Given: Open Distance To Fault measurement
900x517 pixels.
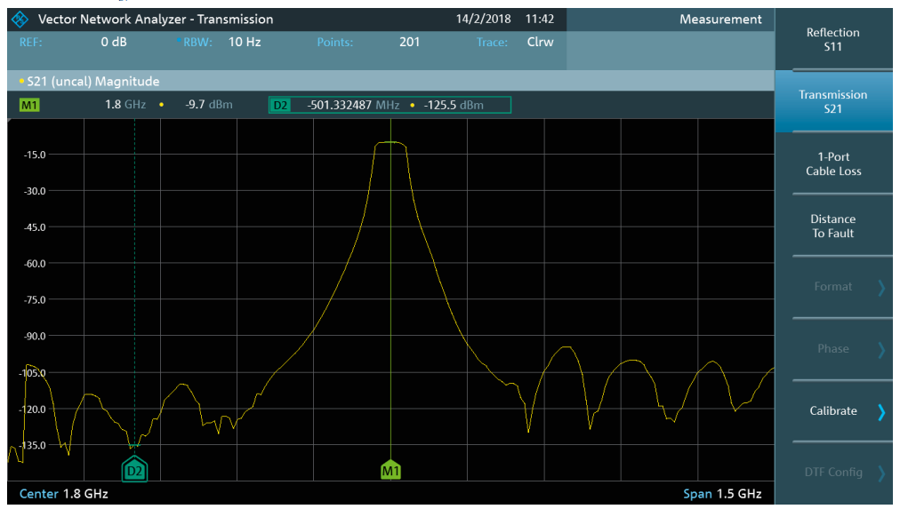Looking at the screenshot, I should coord(832,226).
